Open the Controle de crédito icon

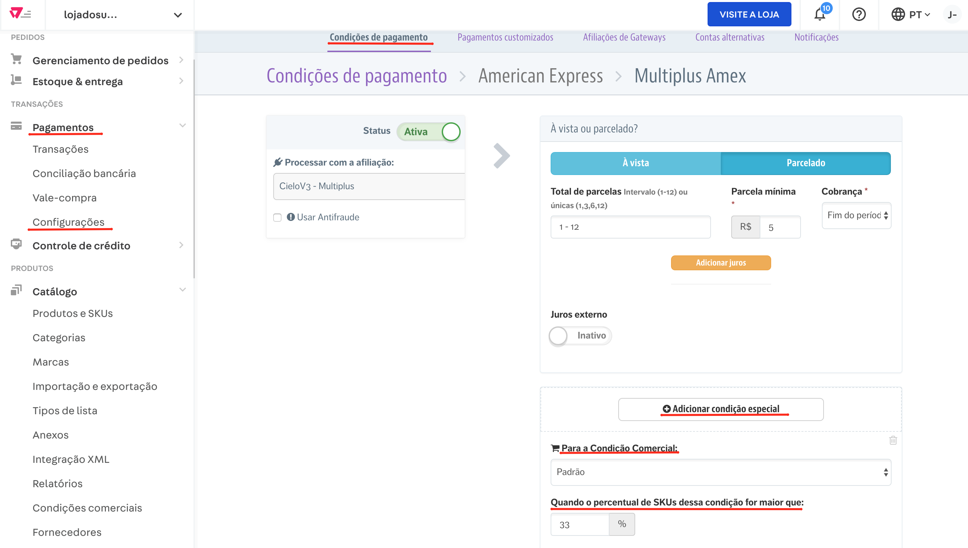click(16, 245)
